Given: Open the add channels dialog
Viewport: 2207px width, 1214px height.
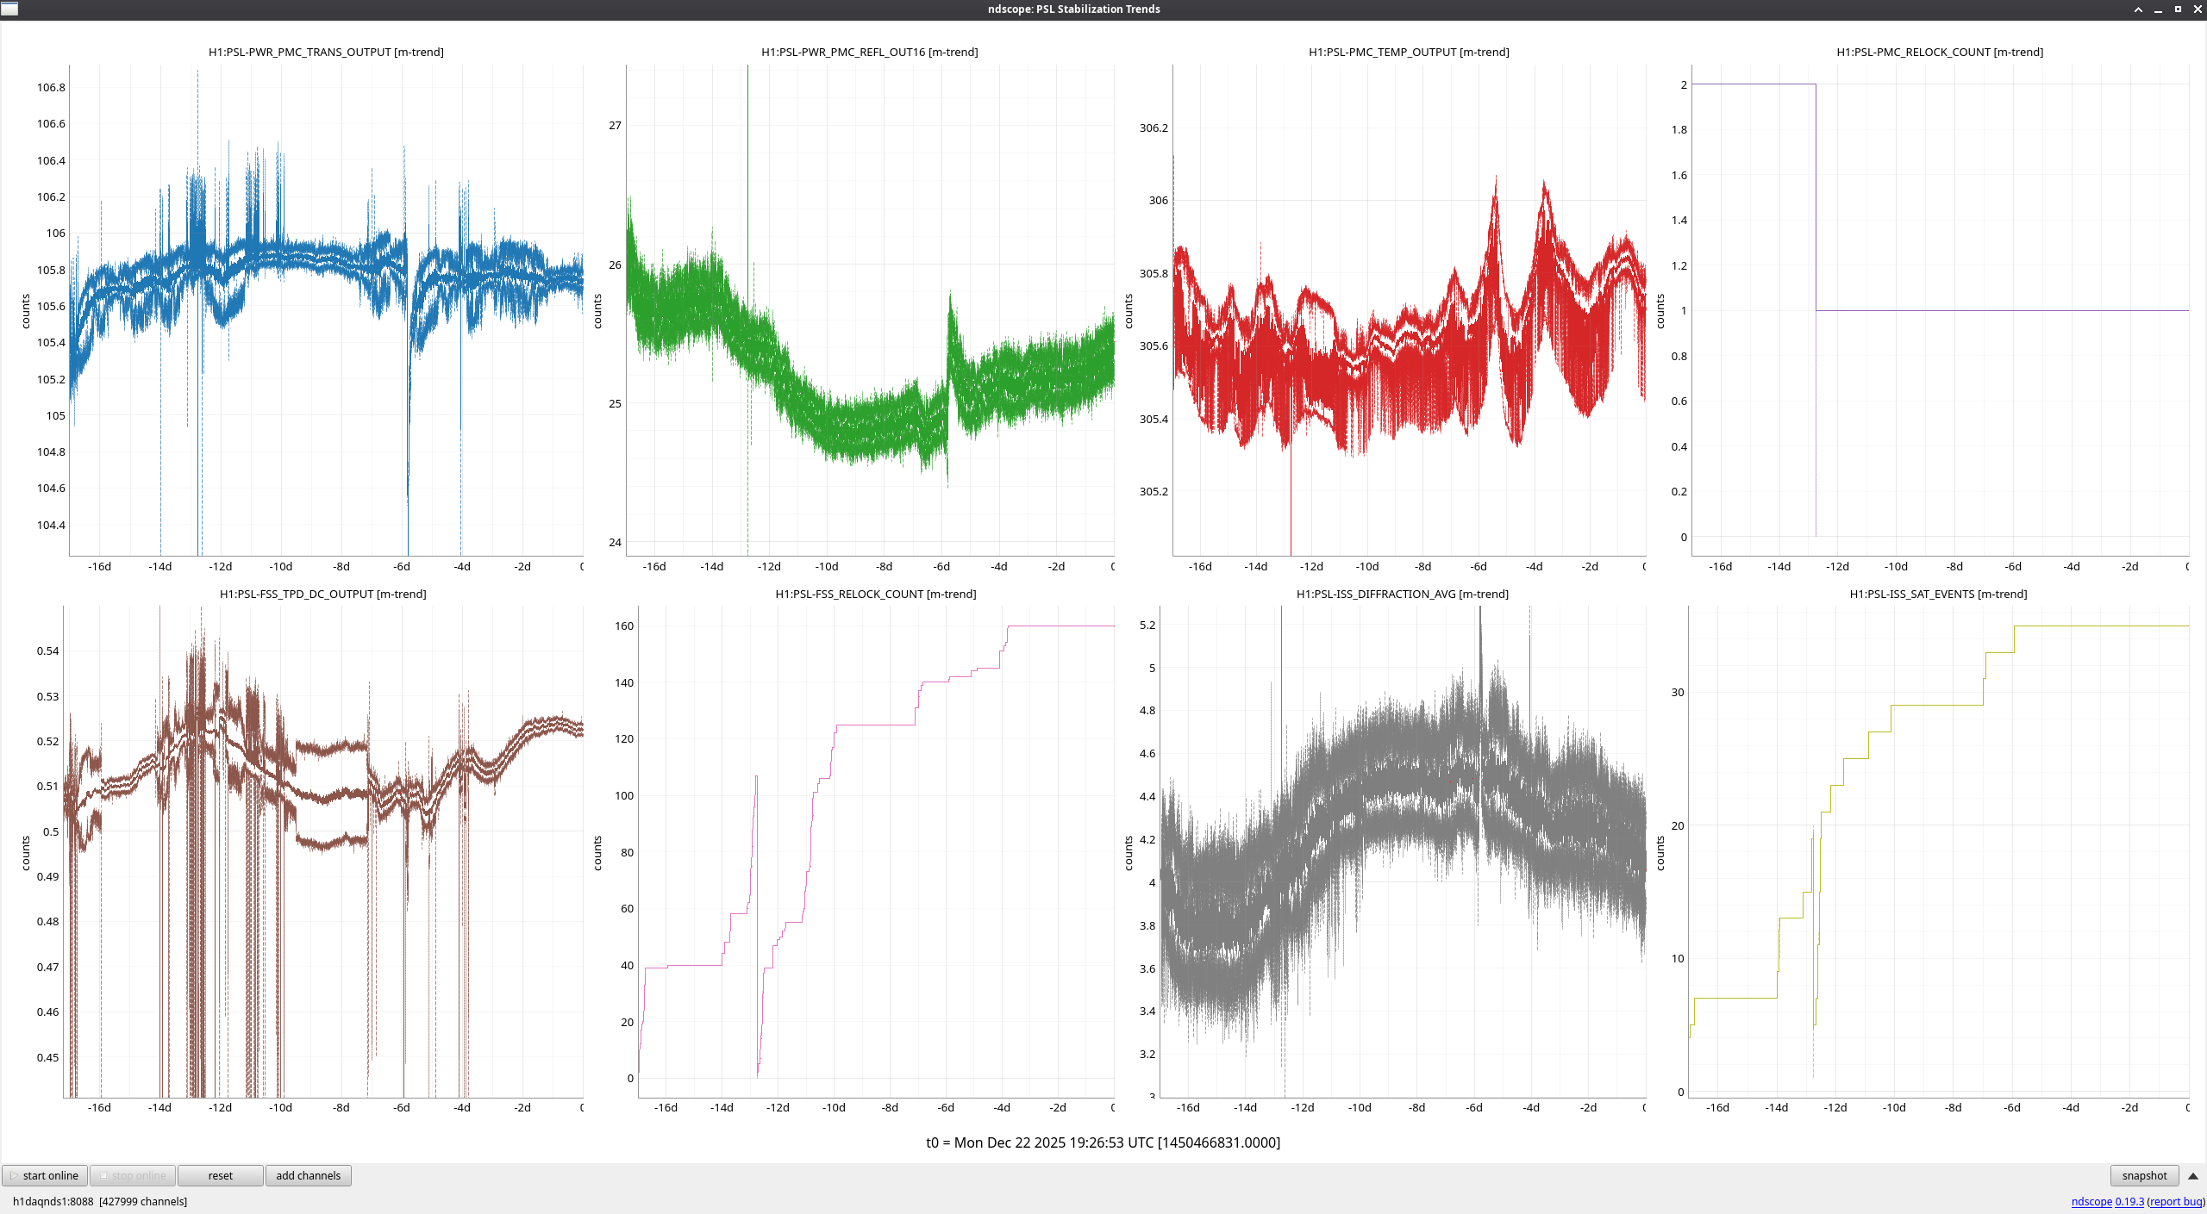Looking at the screenshot, I should coord(308,1175).
